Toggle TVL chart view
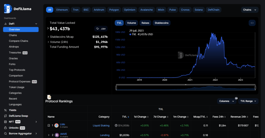The height and width of the screenshot is (138, 265). click(119, 23)
